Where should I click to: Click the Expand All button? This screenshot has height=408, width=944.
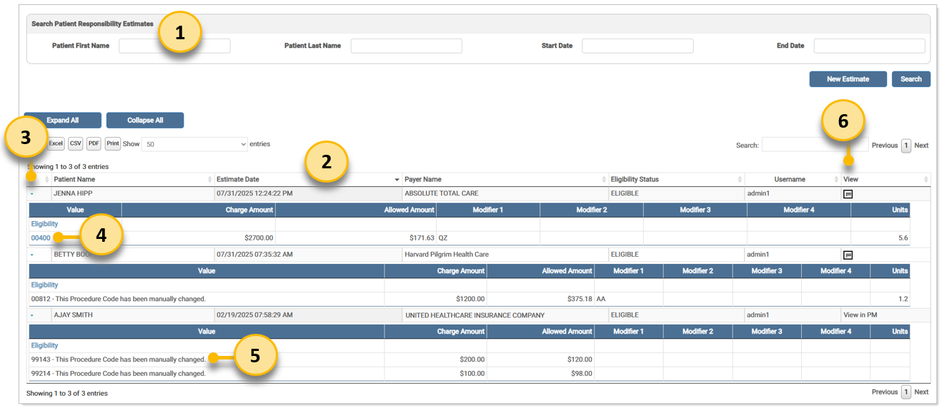63,121
